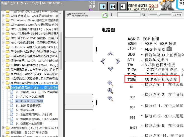Expand the 不带免提对话装置的手机适配器 first node
This screenshot has height=137, width=184.
click(x=3, y=51)
